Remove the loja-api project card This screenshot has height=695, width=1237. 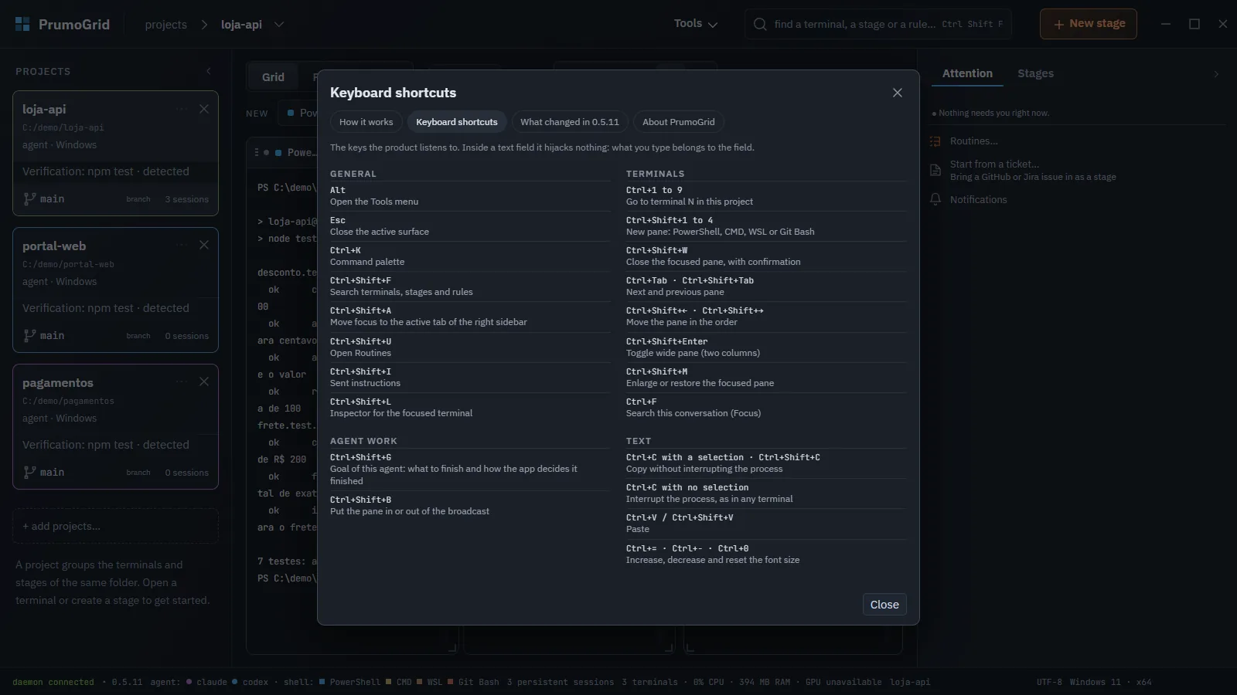click(x=204, y=109)
